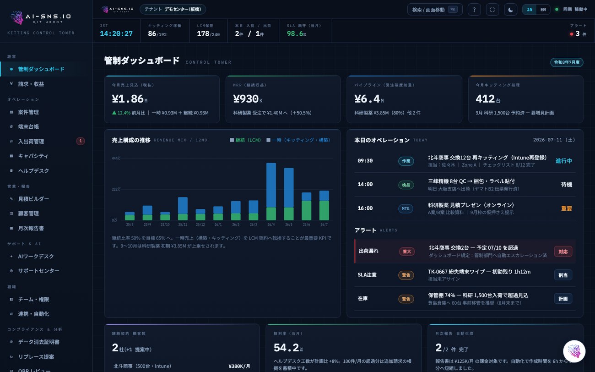The image size is (595, 372).
Task: Click the 連携・自動化 sidebar icon
Action: tap(11, 314)
